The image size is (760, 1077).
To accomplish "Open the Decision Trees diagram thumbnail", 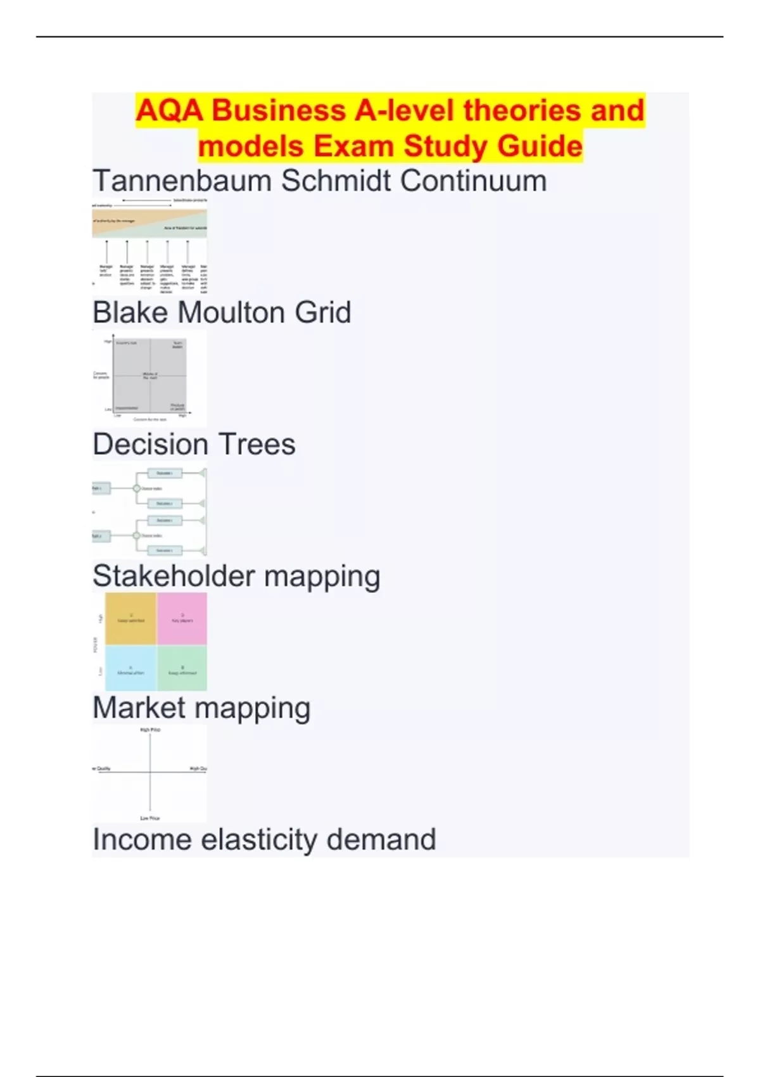I will (x=149, y=512).
